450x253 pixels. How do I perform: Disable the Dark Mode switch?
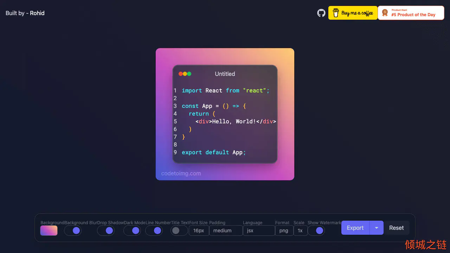click(x=132, y=231)
